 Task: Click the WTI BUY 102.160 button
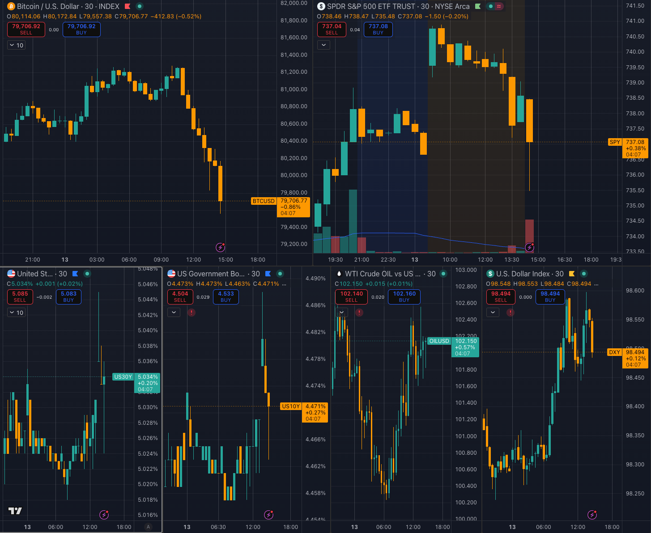tap(404, 297)
